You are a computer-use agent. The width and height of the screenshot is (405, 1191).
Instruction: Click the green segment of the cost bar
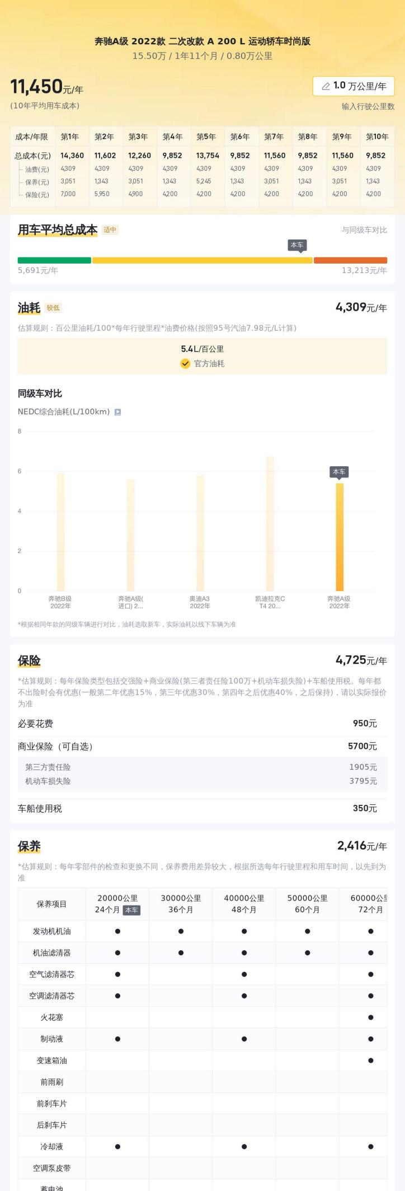coord(54,260)
